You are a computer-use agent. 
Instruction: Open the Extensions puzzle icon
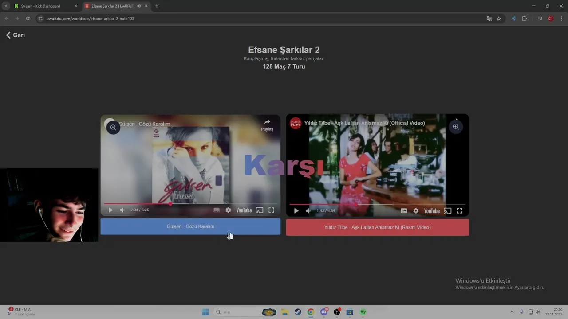tap(525, 19)
